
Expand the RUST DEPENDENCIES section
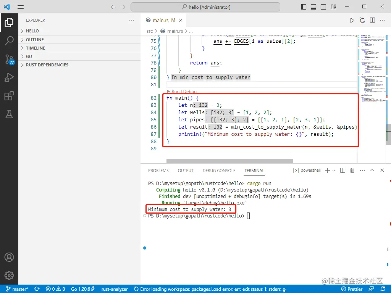[79, 65]
